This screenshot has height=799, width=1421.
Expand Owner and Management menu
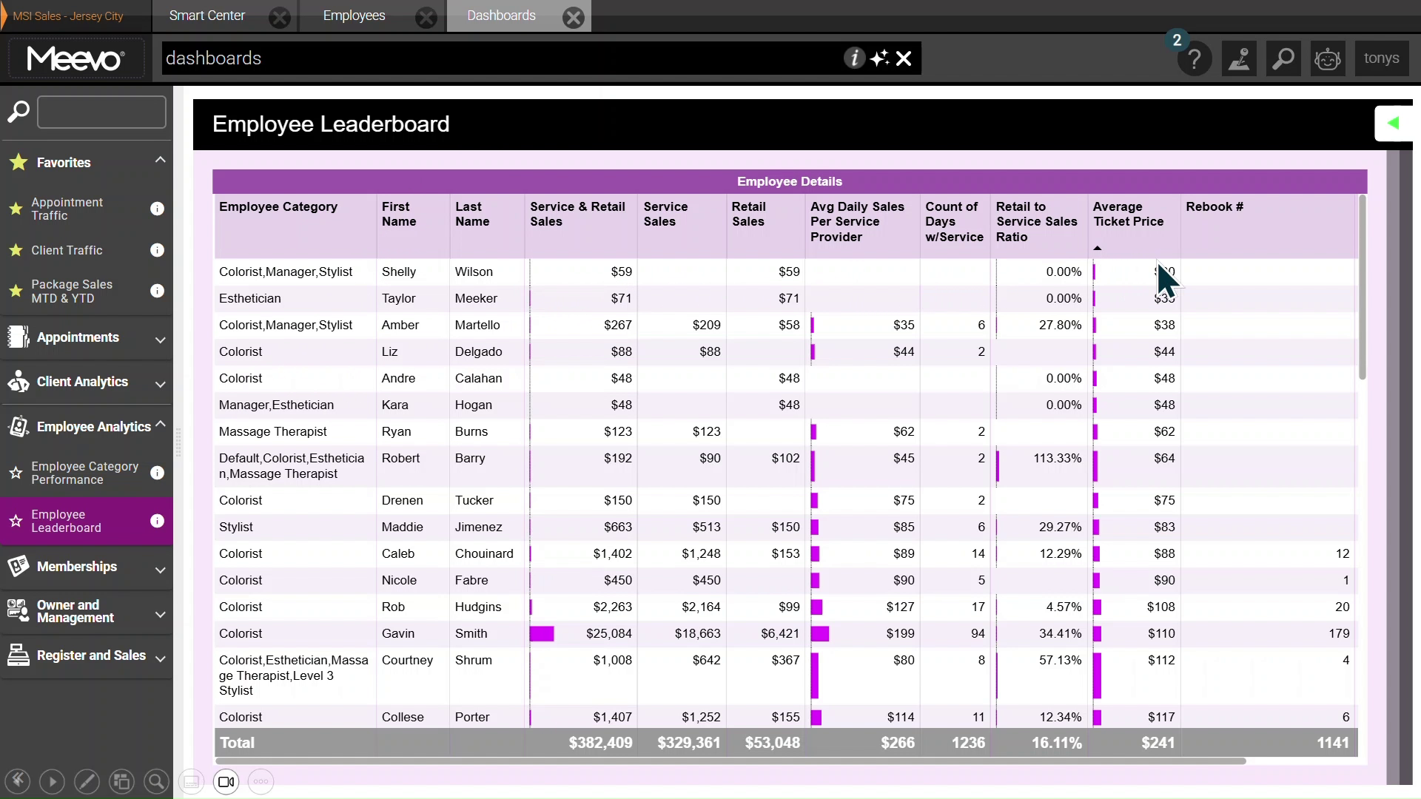click(x=160, y=613)
